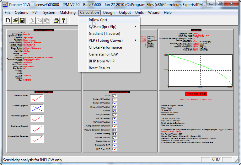Click the Geothermal Gradient check box
Screen dimensions: 241x165
coord(37,129)
